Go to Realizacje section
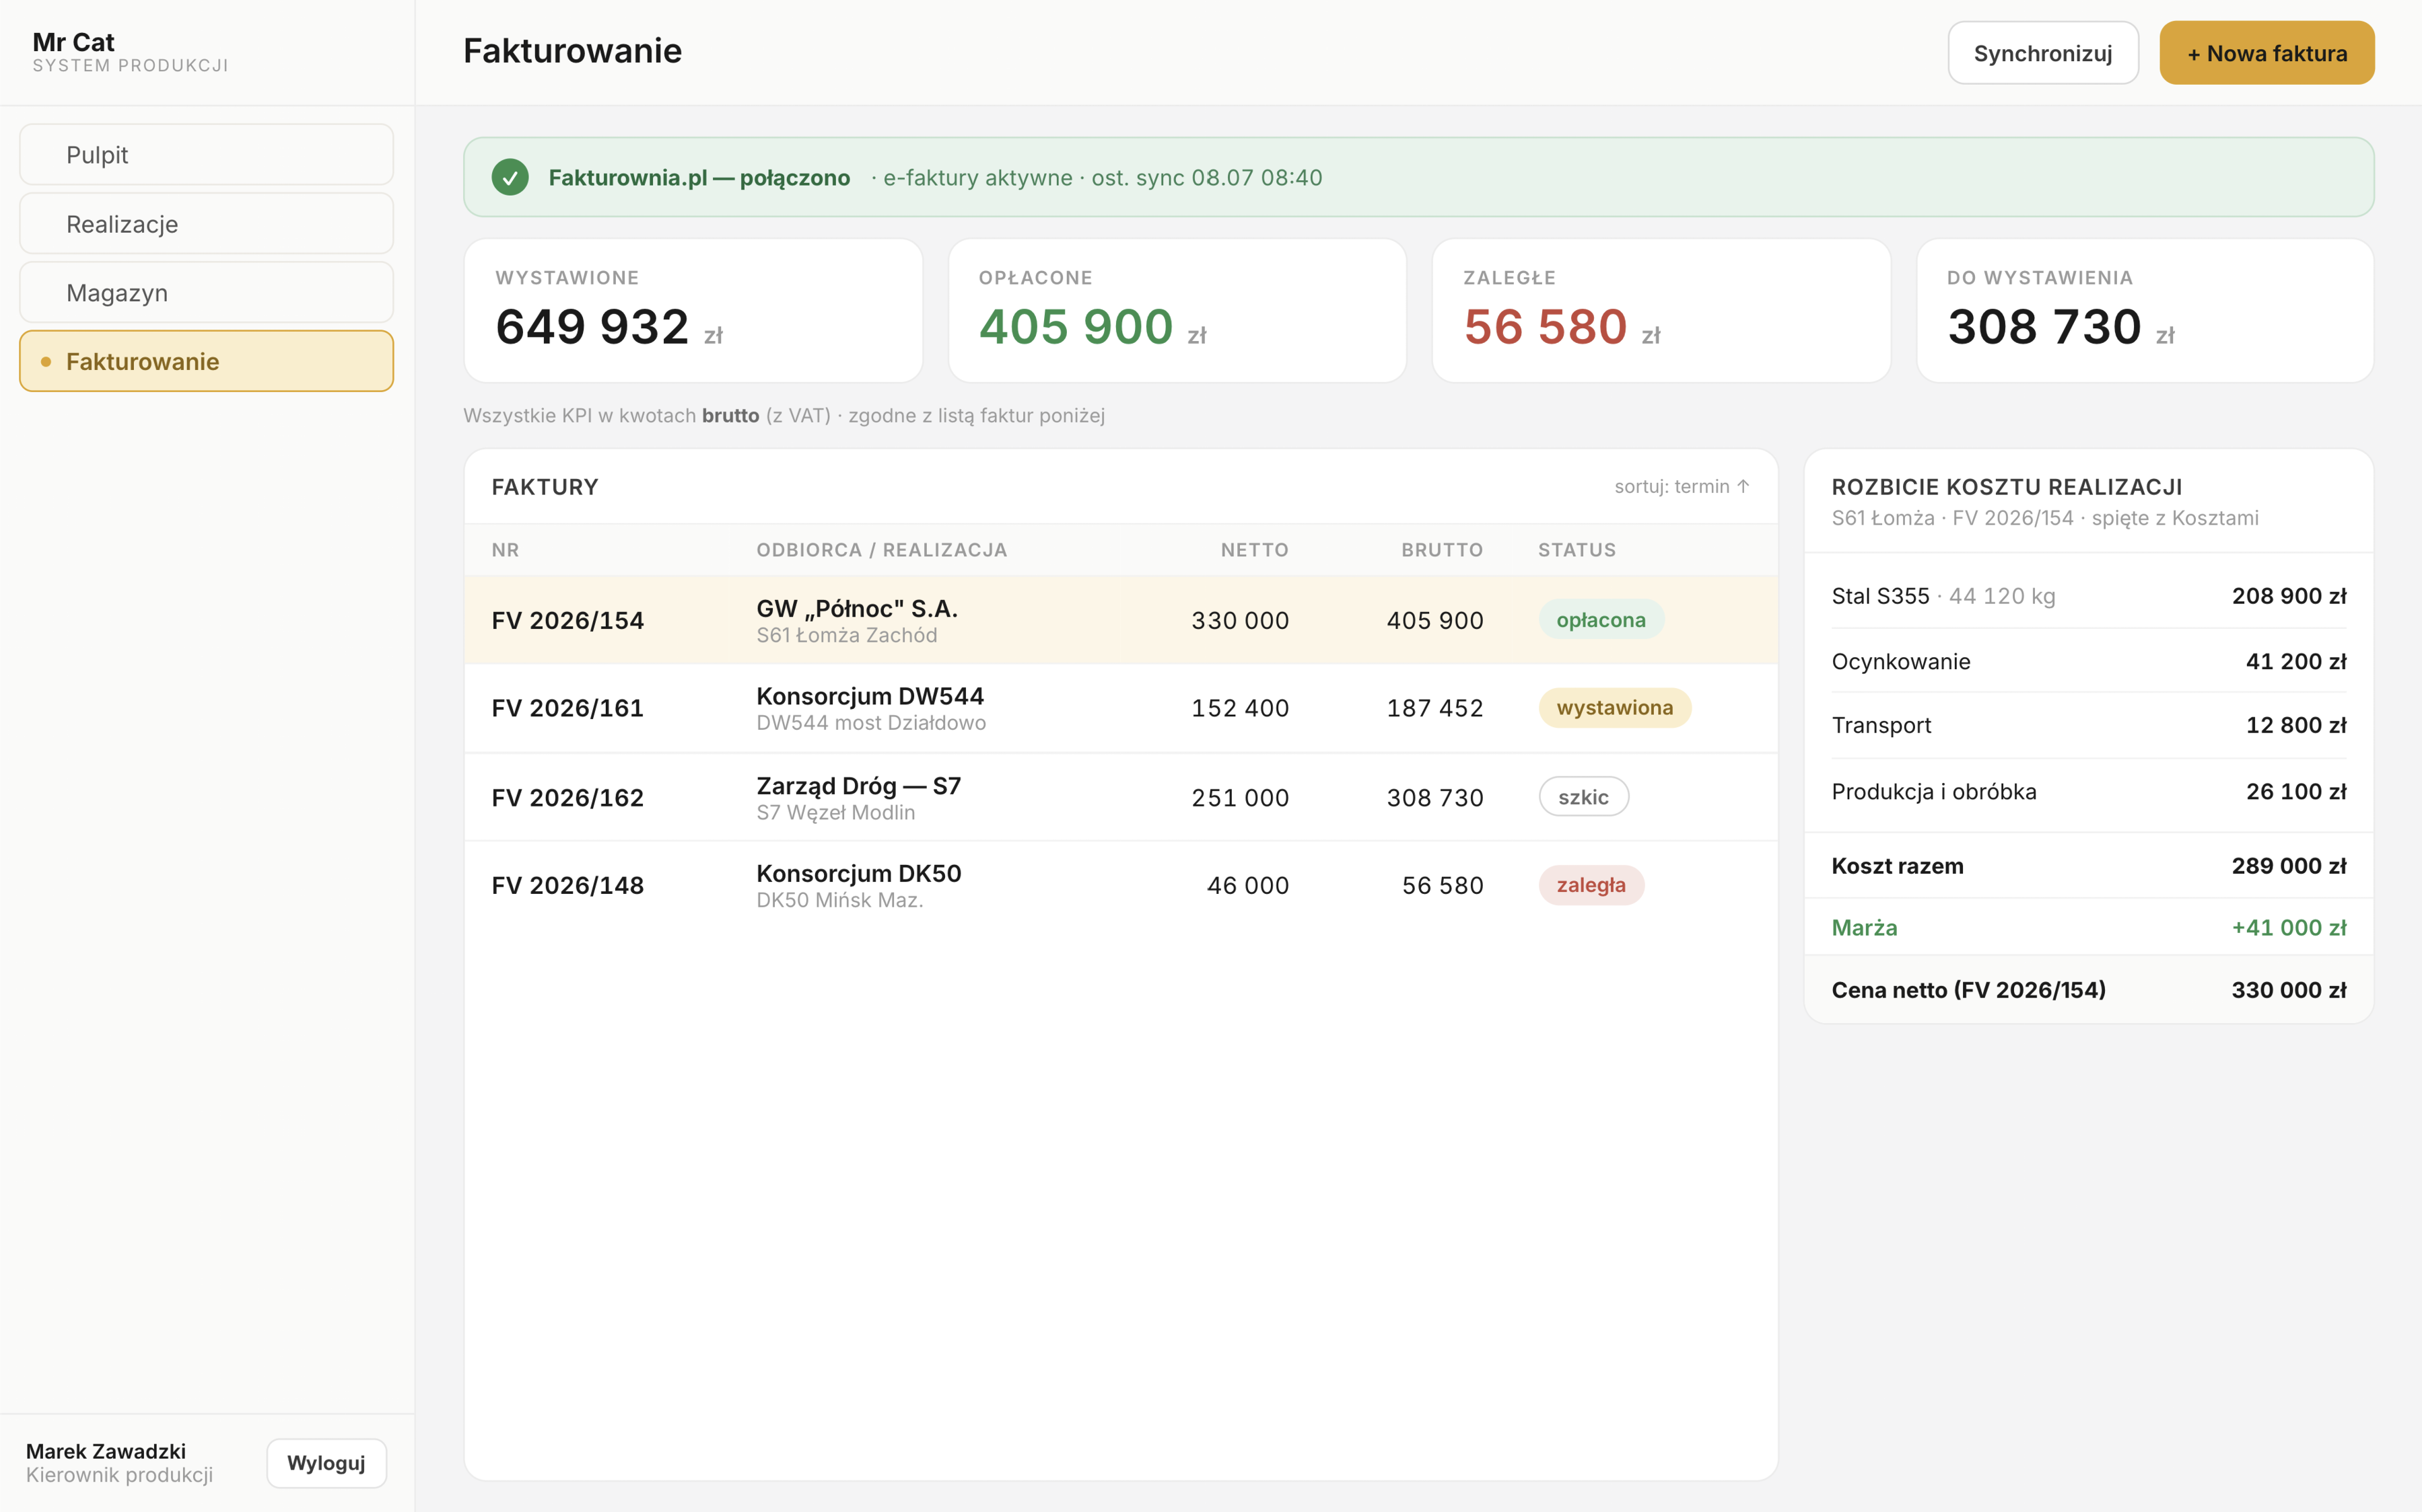The width and height of the screenshot is (2422, 1512). (206, 224)
